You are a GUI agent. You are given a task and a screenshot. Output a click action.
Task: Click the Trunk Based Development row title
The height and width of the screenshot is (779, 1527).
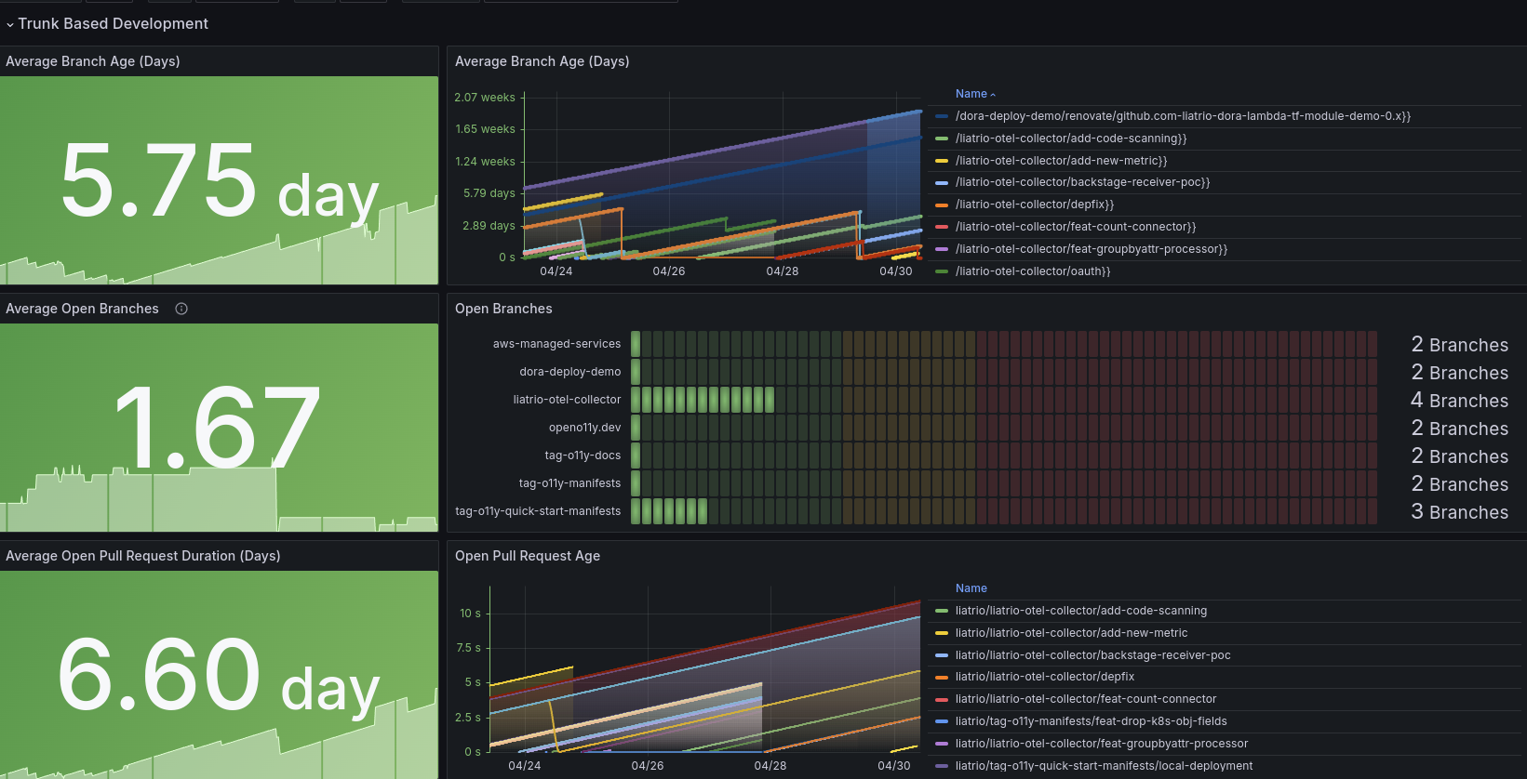113,23
